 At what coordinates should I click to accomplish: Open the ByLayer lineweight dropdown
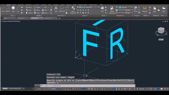[126, 10]
